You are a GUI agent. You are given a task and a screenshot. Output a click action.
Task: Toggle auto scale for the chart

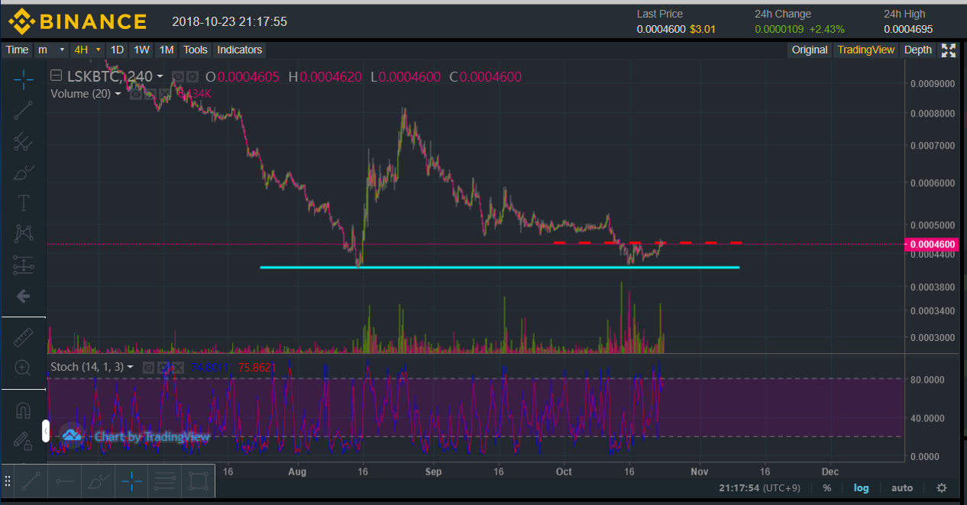tap(902, 487)
